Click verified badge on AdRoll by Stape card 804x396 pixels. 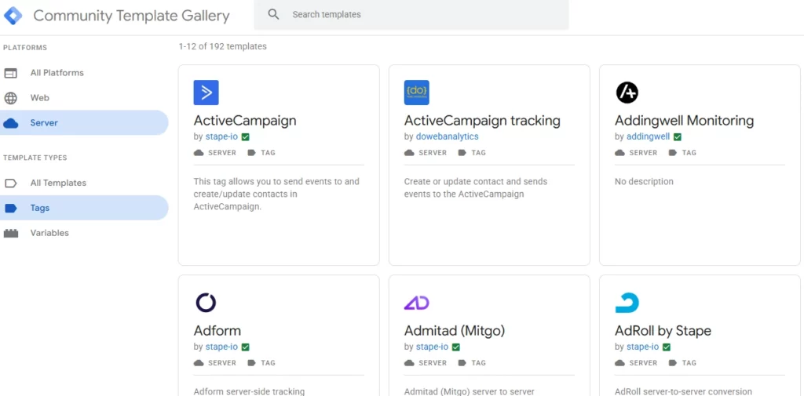tap(666, 347)
